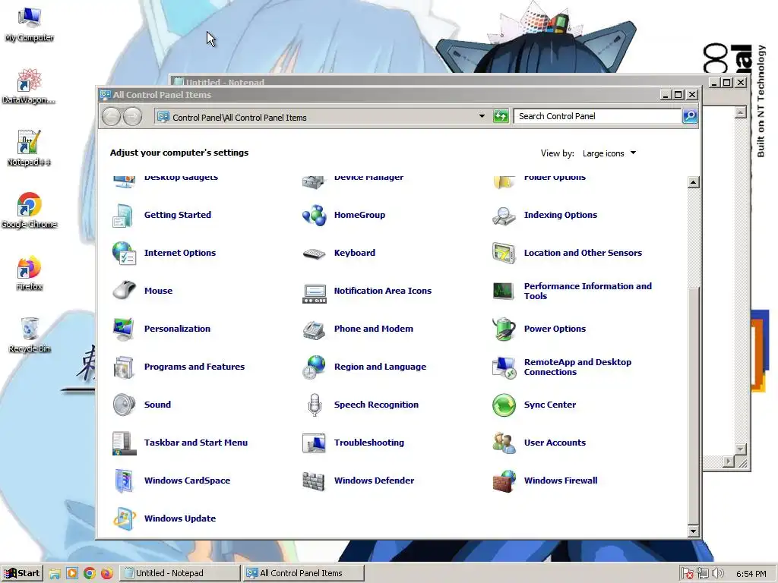
Task: Click the Windows Firewall brick icon
Action: coord(504,481)
